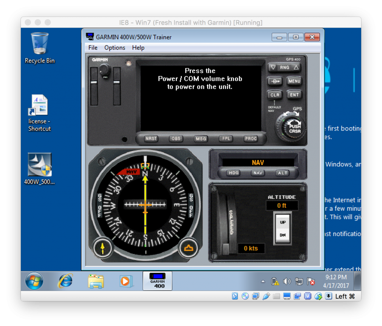Viewport: 382px width, 326px height.
Task: Click the HSI orange heading bug knob
Action: tap(188, 248)
